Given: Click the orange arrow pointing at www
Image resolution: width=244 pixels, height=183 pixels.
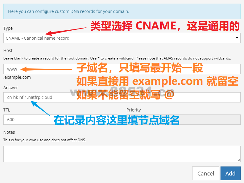Looking at the screenshot, I should [x=46, y=69].
